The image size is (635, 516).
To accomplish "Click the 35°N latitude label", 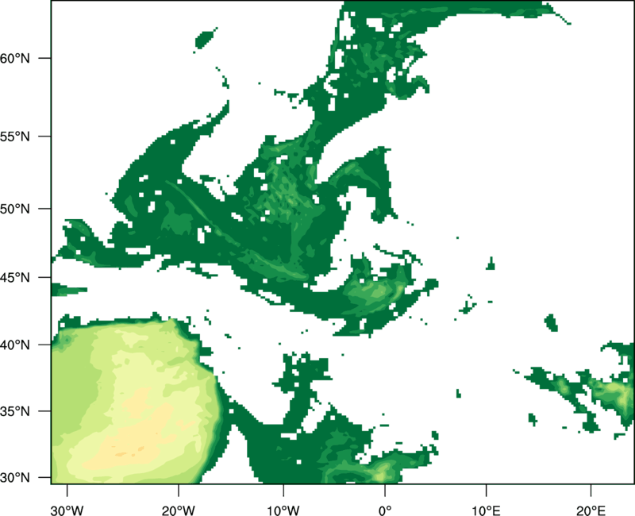I will coord(15,411).
